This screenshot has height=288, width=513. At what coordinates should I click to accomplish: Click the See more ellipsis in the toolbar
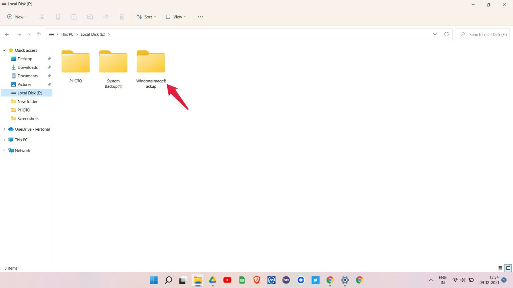[200, 17]
